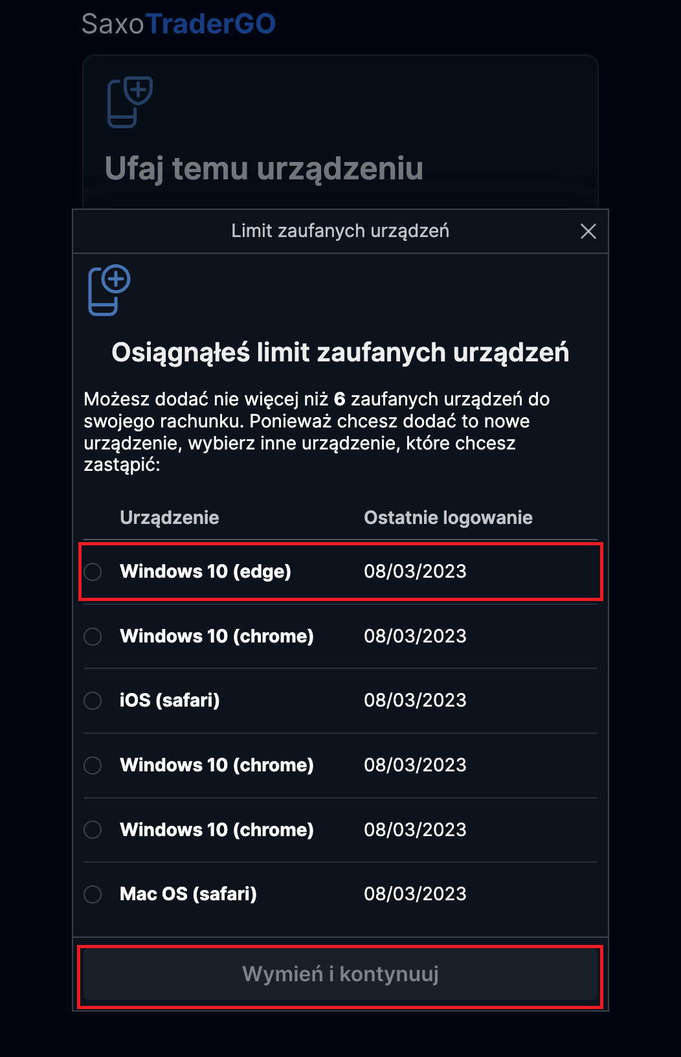Click the Ufaj temu urządzeniu heading
The image size is (681, 1057).
pyautogui.click(x=264, y=169)
